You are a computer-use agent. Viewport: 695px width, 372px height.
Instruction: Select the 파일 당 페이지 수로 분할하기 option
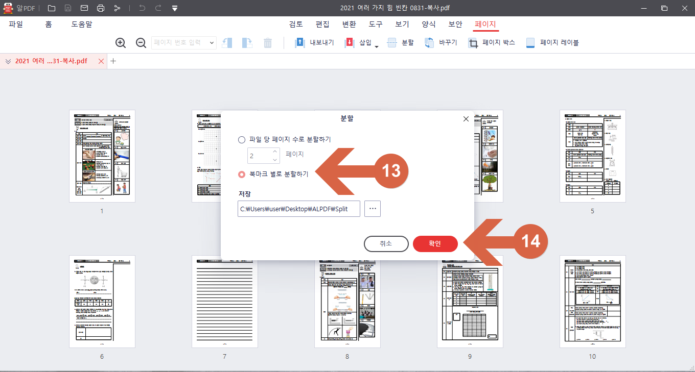(241, 139)
